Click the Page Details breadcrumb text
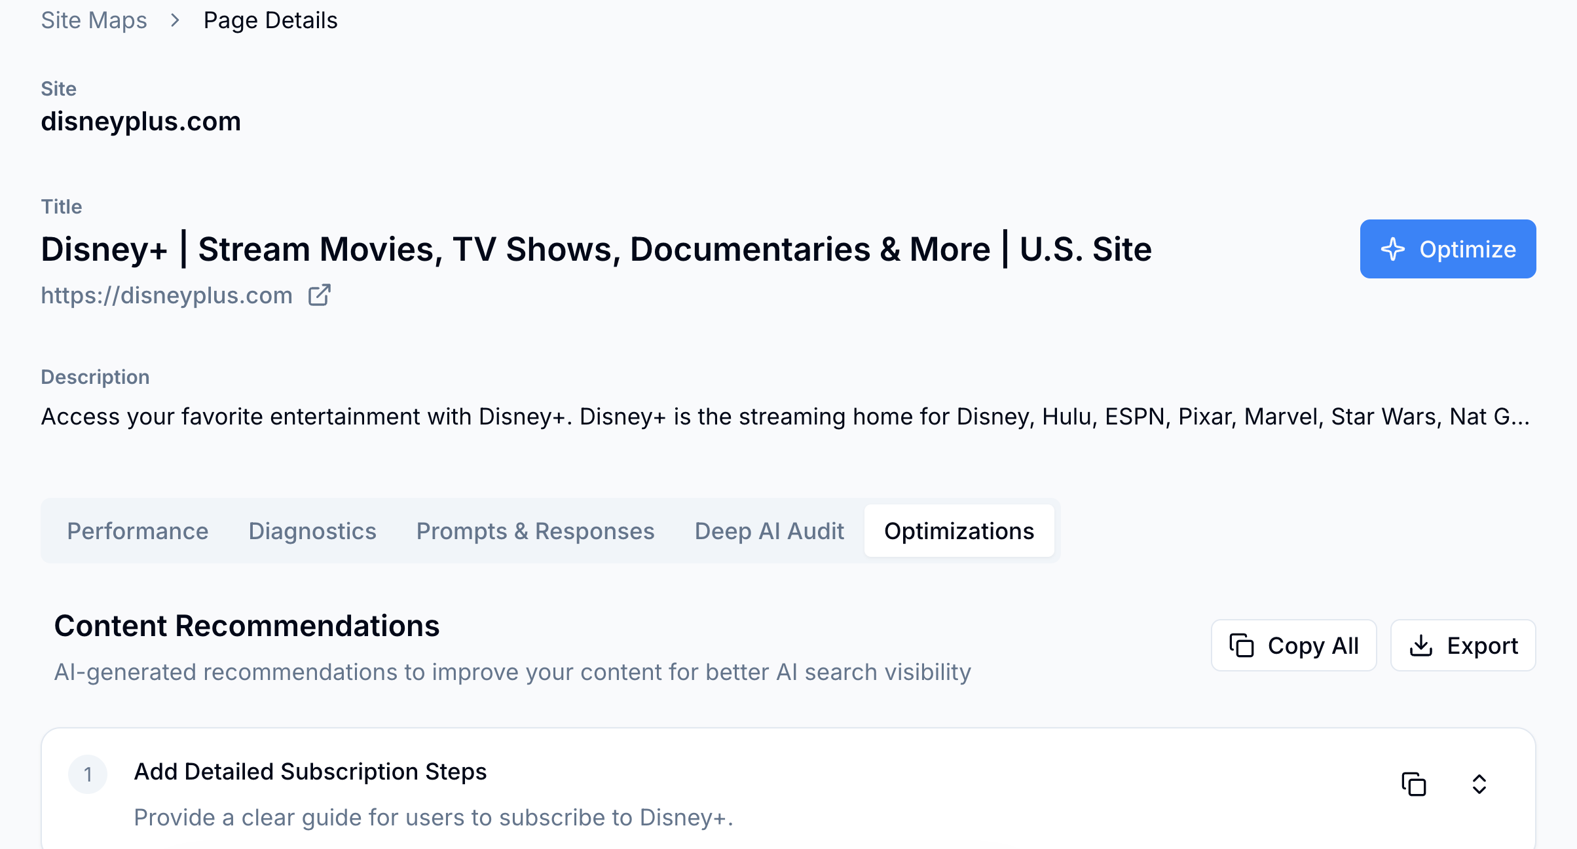1577x849 pixels. click(270, 20)
